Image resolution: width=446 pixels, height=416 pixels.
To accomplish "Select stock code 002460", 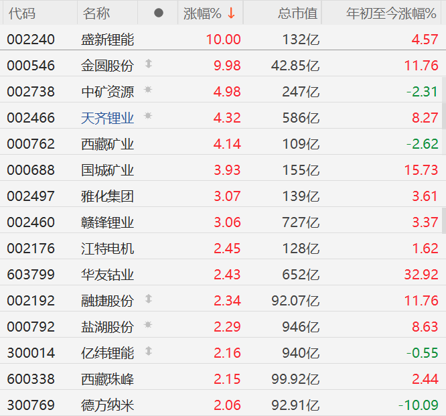I will click(x=31, y=222).
